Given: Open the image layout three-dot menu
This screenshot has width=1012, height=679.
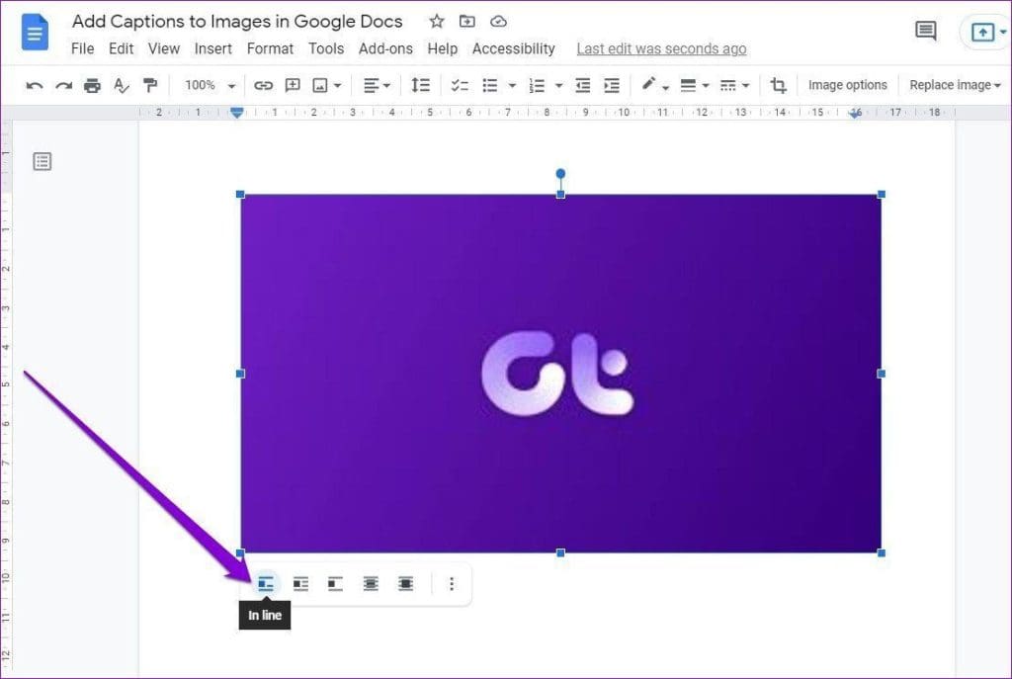Looking at the screenshot, I should click(x=452, y=583).
